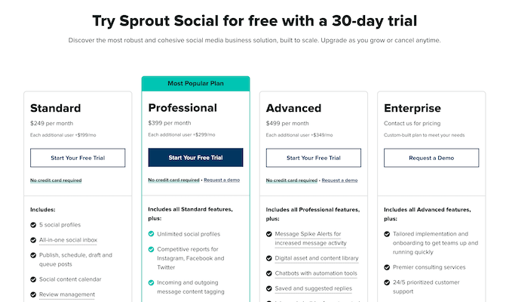The width and height of the screenshot is (509, 302).
Task: Open Request a demo link under Advanced
Action: coord(340,180)
